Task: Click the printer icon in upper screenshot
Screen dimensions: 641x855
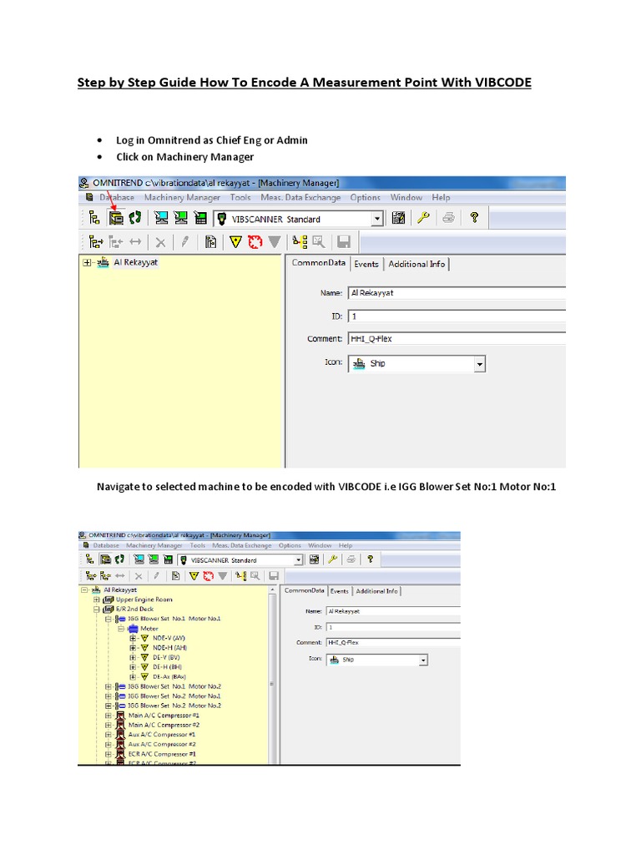Action: pos(448,218)
